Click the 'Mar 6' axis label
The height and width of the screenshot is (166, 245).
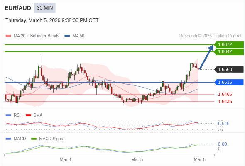pos(200,159)
